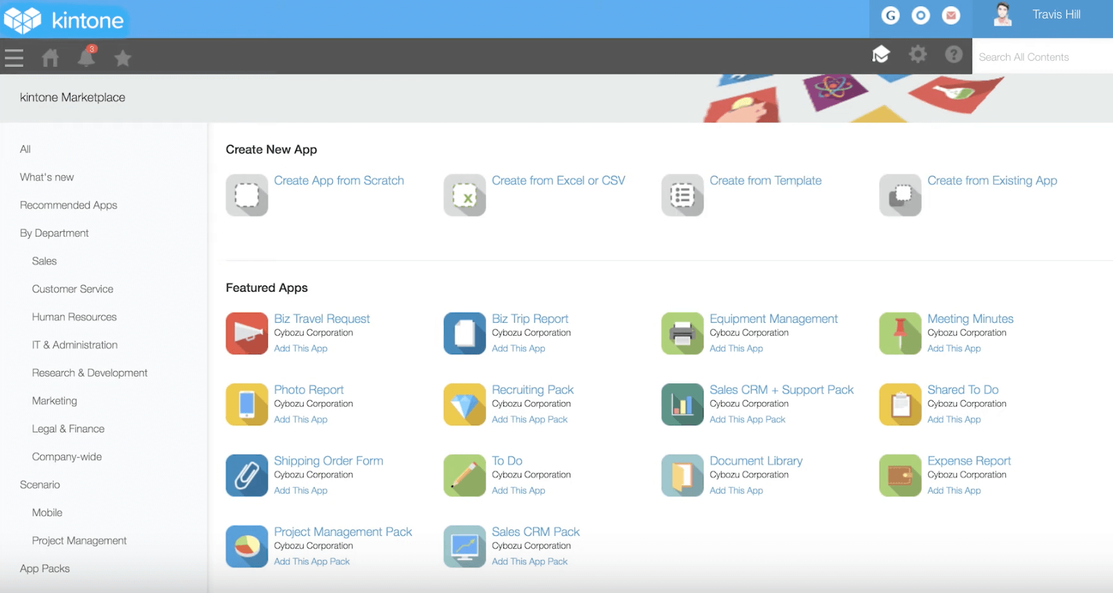The height and width of the screenshot is (593, 1113).
Task: Open the Shared To Do app title
Action: 962,390
